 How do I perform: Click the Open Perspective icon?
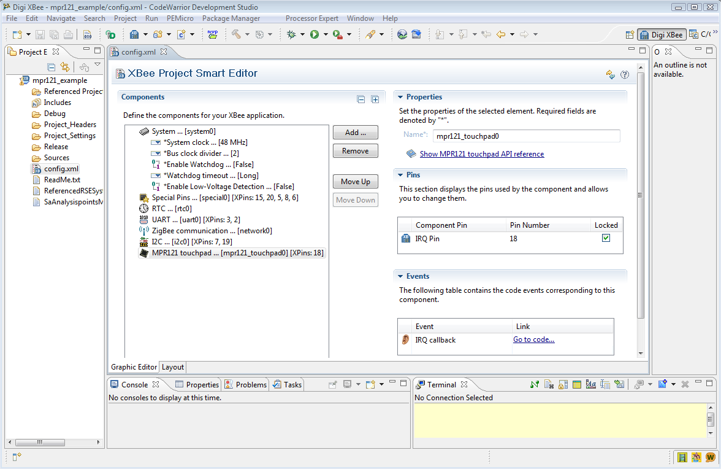630,34
